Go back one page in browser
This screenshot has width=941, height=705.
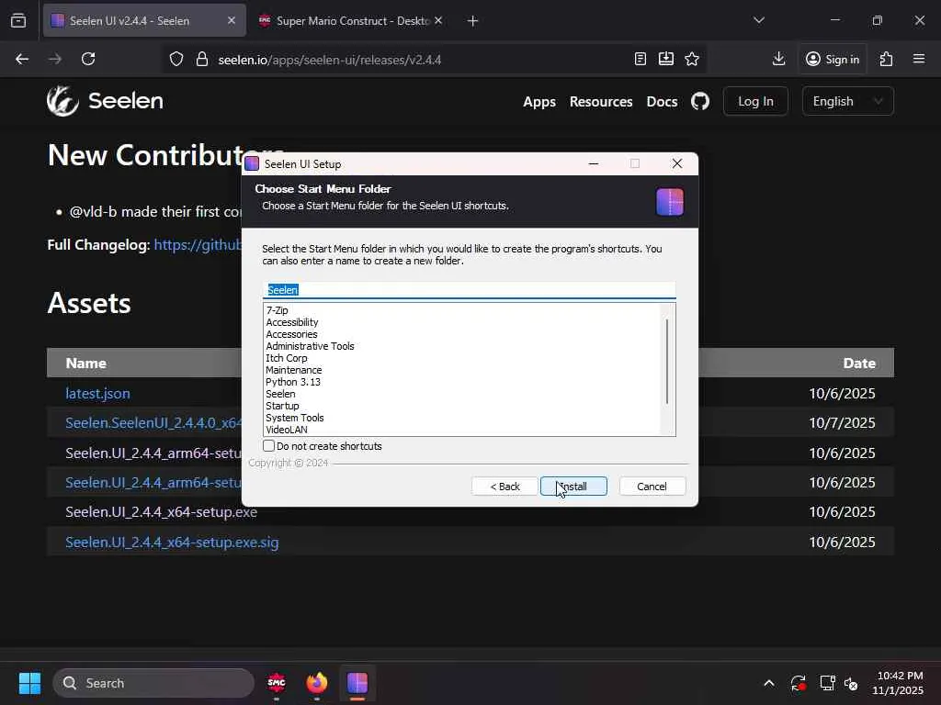[x=22, y=59]
